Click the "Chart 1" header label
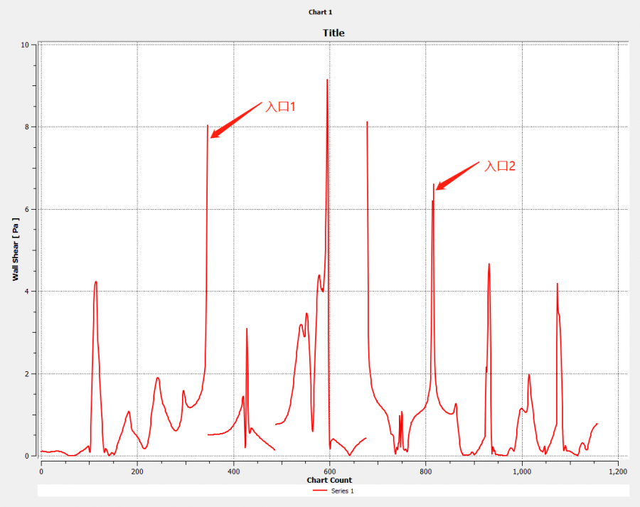The width and height of the screenshot is (640, 507). (320, 12)
